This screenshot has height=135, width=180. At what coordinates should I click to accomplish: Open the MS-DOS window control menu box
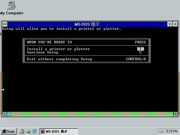[5, 24]
